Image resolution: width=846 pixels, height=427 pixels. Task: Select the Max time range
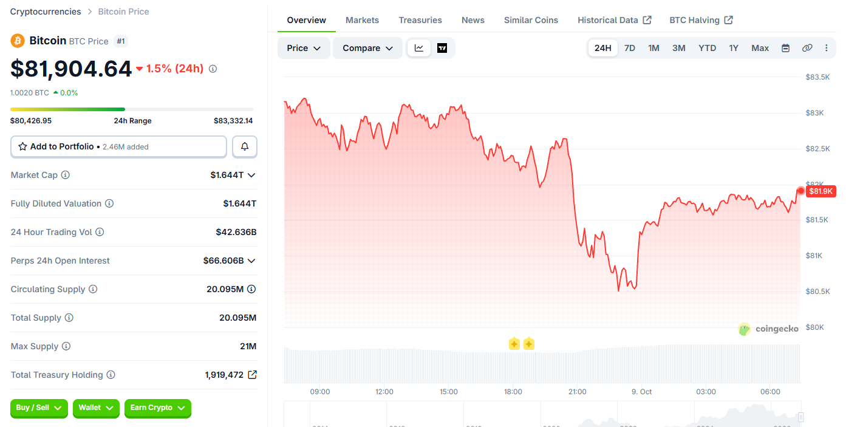point(760,48)
